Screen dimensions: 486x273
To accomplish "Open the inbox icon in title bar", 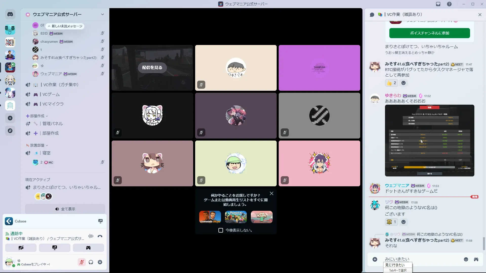I will [438, 4].
